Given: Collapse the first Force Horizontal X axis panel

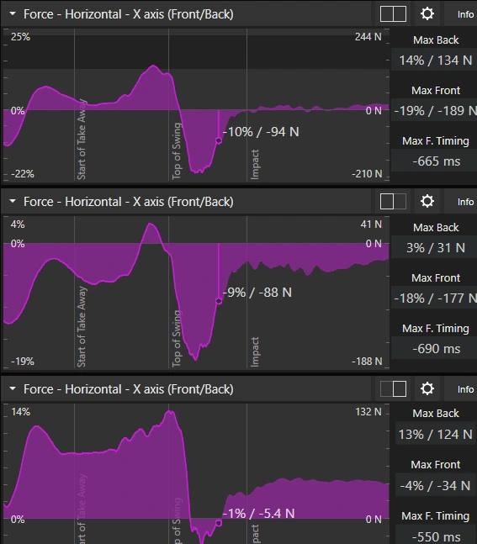Looking at the screenshot, I should [x=13, y=14].
